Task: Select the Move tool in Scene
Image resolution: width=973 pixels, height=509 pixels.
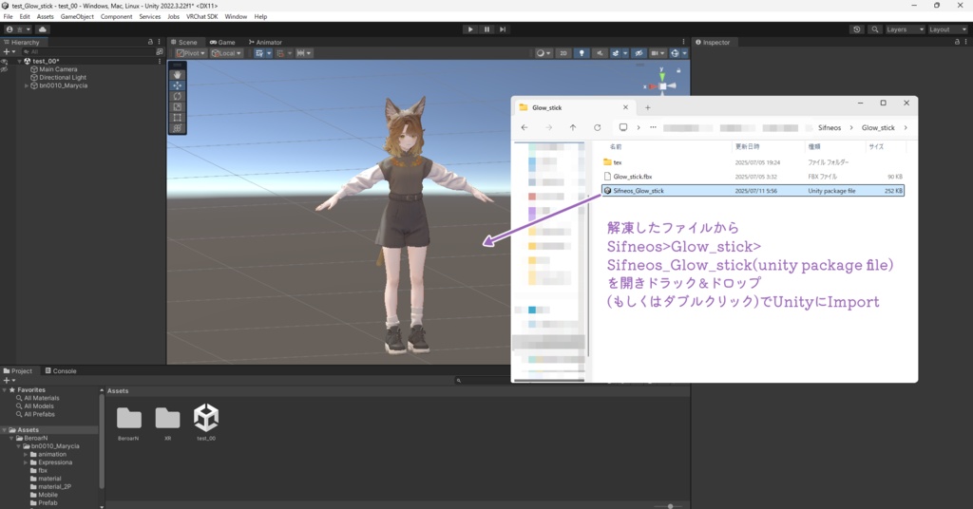Action: click(178, 85)
